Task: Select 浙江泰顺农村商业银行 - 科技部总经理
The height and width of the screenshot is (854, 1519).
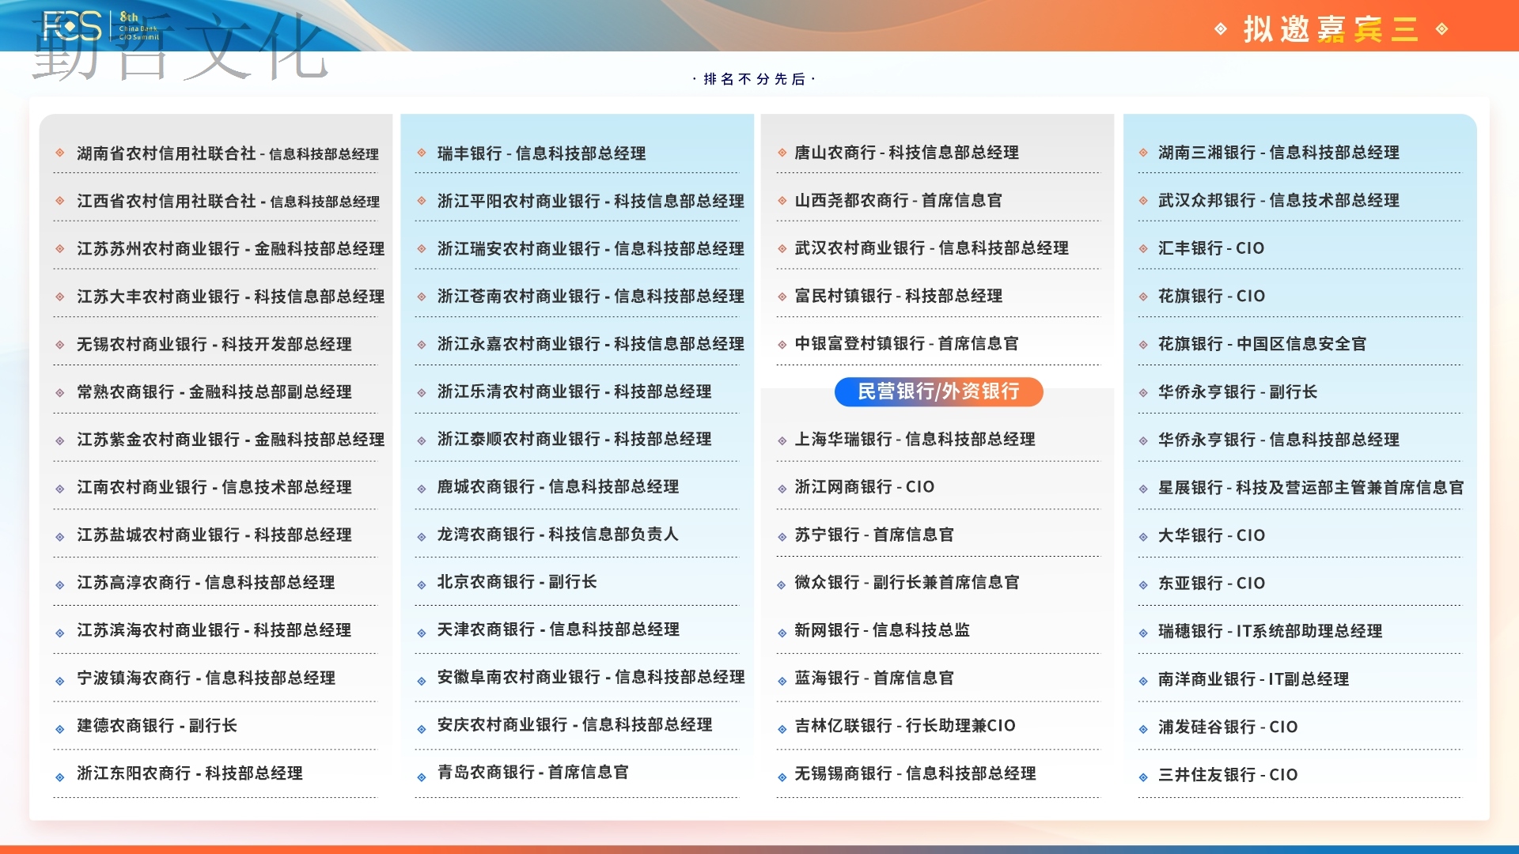Action: pos(574,439)
